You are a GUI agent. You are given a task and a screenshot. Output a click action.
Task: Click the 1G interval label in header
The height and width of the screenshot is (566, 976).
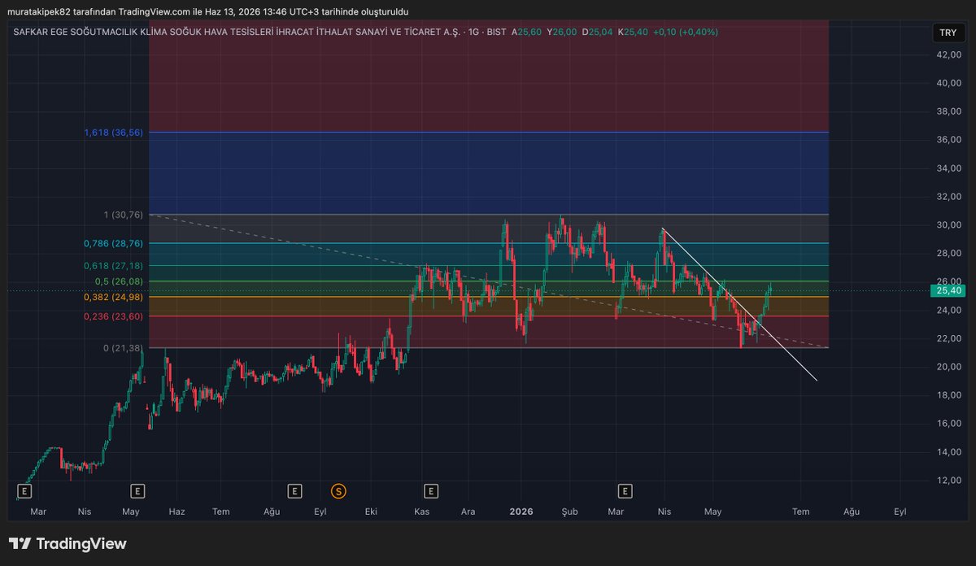point(472,32)
